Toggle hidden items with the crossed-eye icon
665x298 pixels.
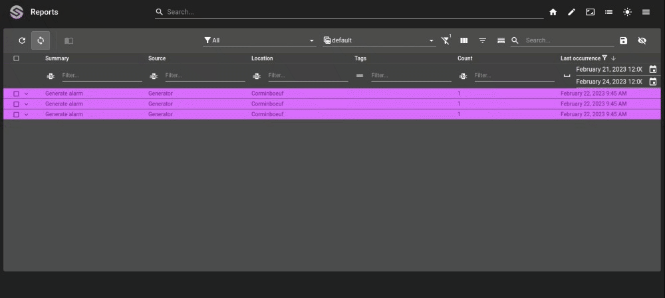[x=642, y=40]
